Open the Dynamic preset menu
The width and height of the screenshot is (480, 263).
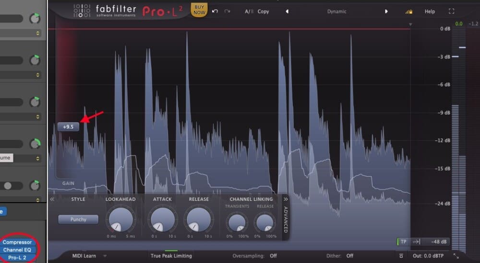337,11
